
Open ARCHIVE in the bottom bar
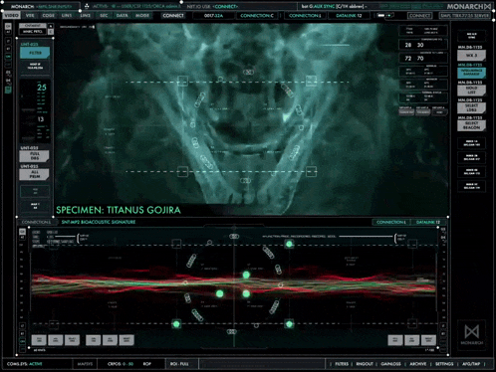click(x=418, y=364)
